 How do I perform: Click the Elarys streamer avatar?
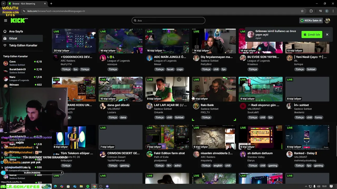click(x=243, y=154)
